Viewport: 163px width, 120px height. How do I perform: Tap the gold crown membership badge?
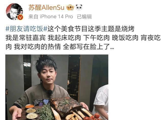(70, 7)
